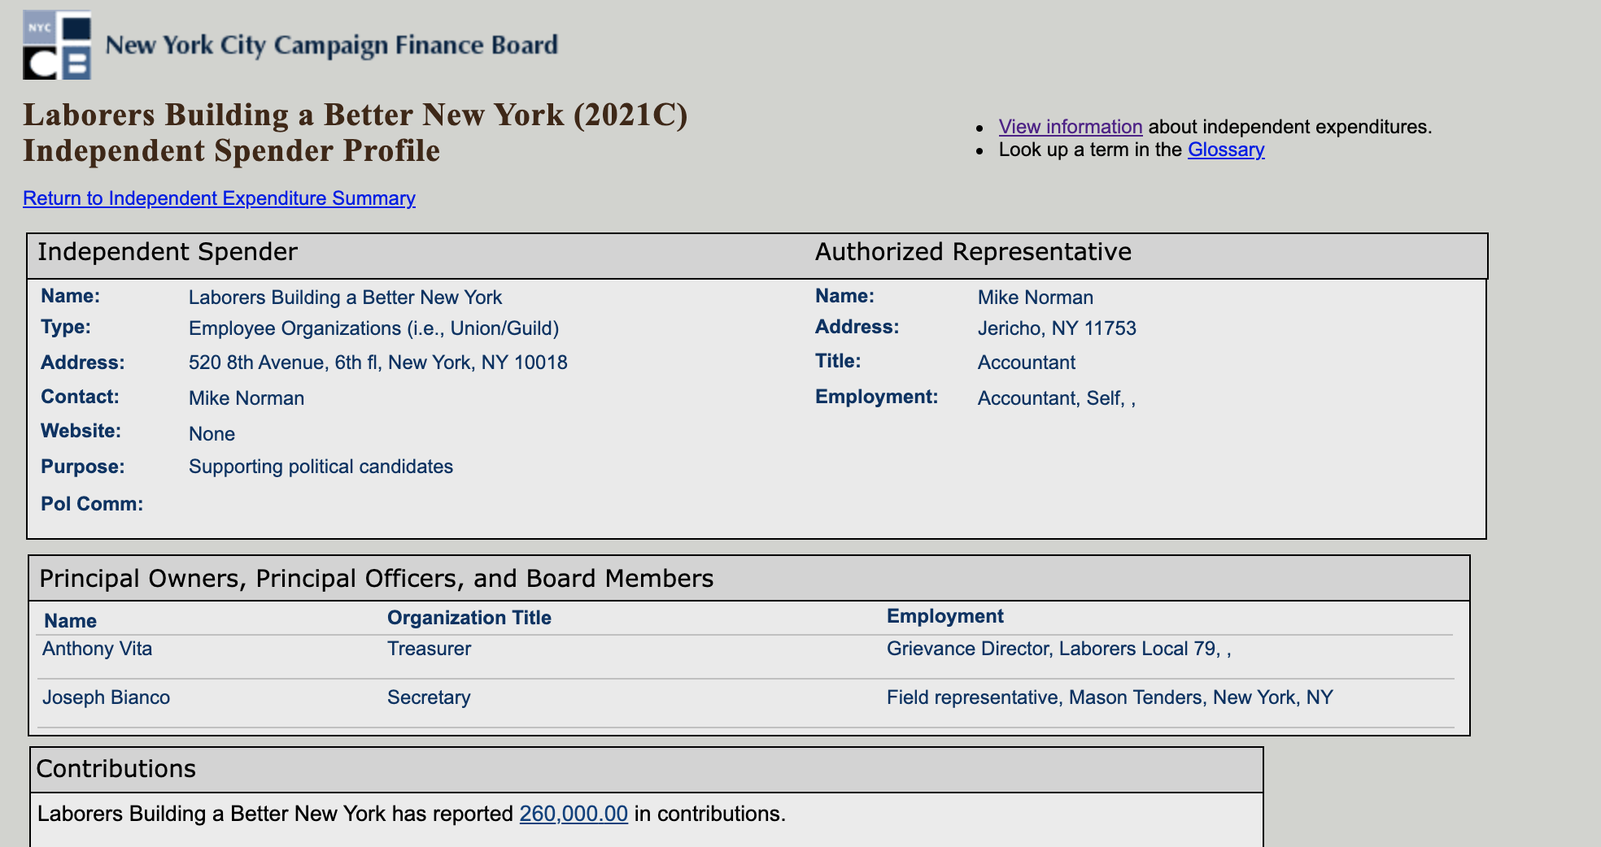Click the 'Purpose:' label
Image resolution: width=1601 pixels, height=847 pixels.
coord(83,467)
